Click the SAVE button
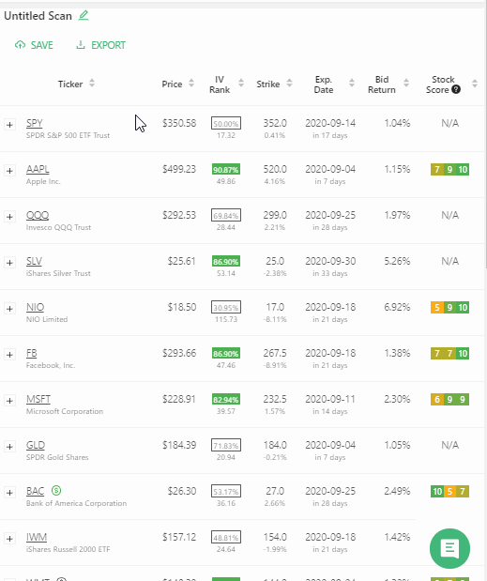487x581 pixels. 34,45
